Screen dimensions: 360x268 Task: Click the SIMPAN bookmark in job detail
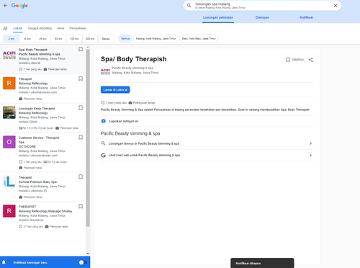pyautogui.click(x=294, y=60)
